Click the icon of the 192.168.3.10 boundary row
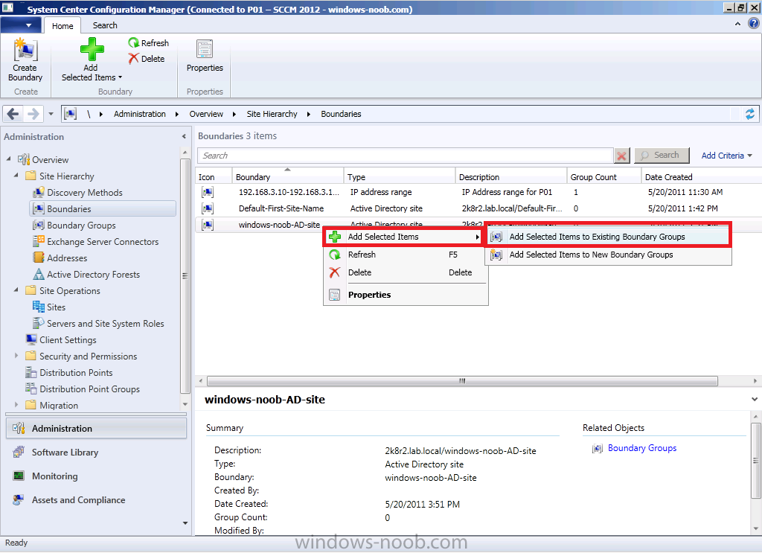762x553 pixels. click(x=208, y=193)
